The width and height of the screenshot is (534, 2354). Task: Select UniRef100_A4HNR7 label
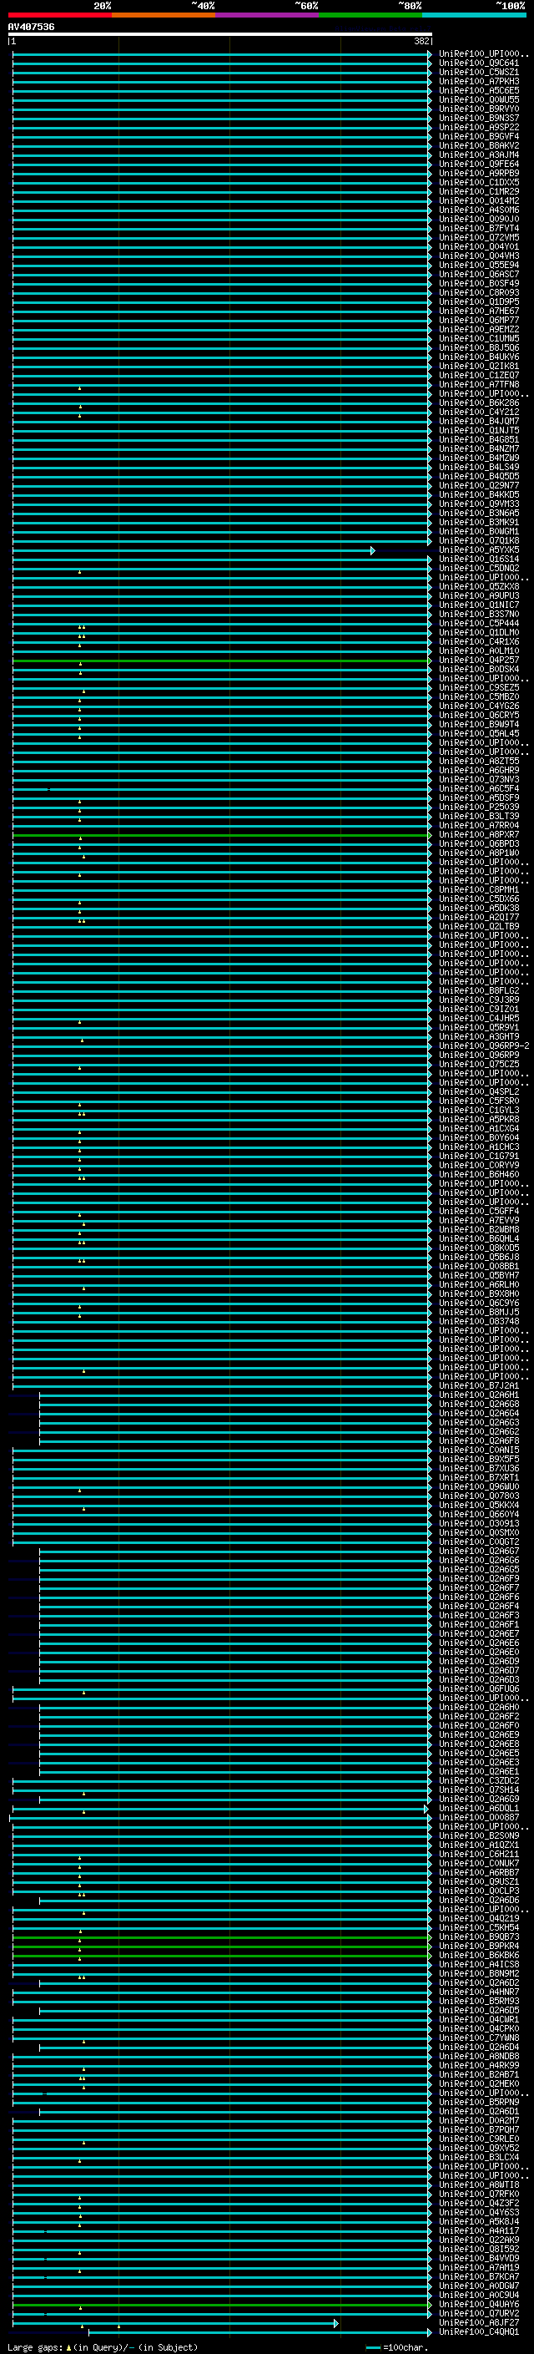coord(479,1992)
